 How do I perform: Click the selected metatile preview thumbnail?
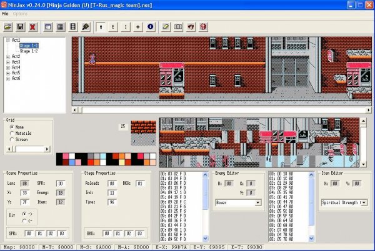click(144, 133)
